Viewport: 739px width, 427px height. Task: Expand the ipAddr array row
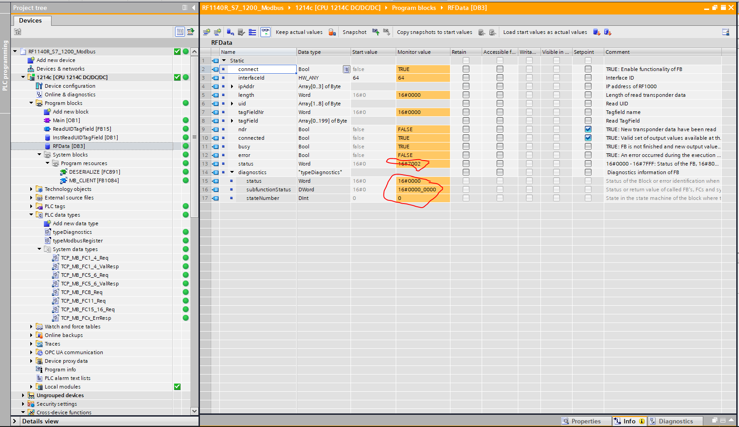[x=232, y=86]
